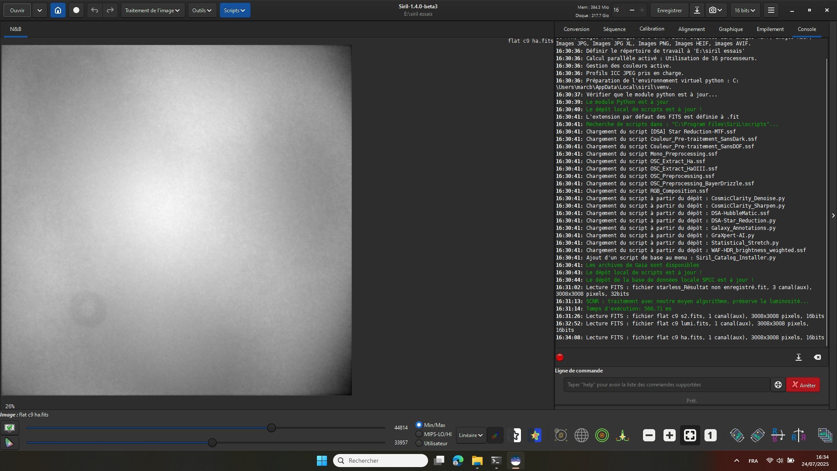Viewport: 837px width, 471px height.
Task: Rotate image clockwise with the rotate icon
Action: 758,435
